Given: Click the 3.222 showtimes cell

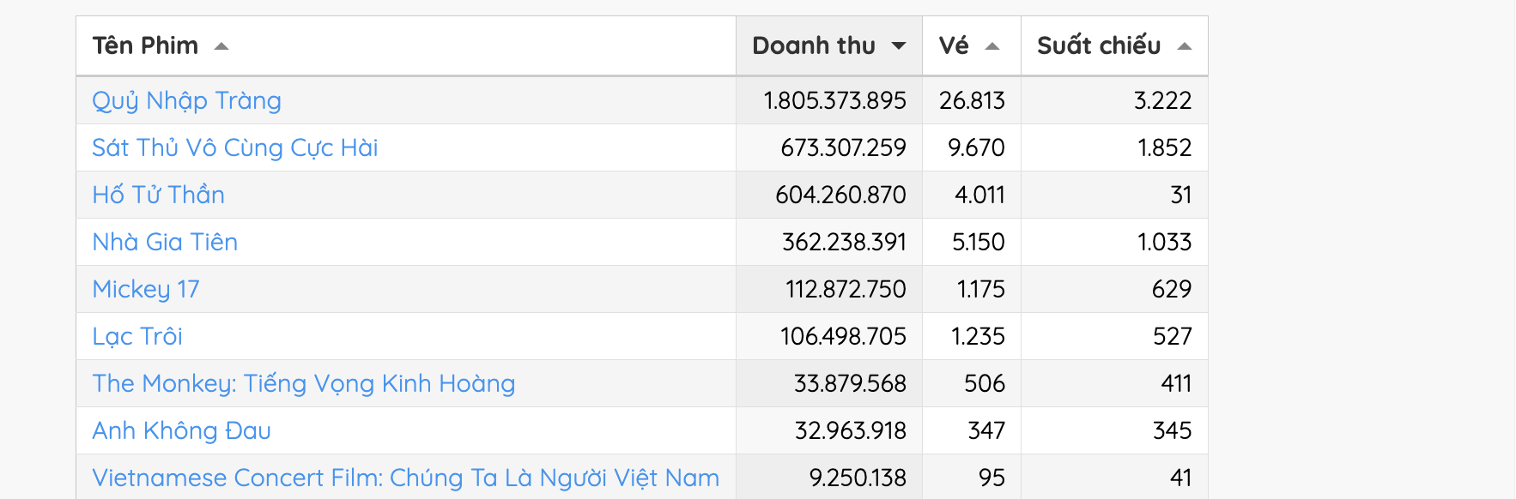Looking at the screenshot, I should click(1162, 101).
